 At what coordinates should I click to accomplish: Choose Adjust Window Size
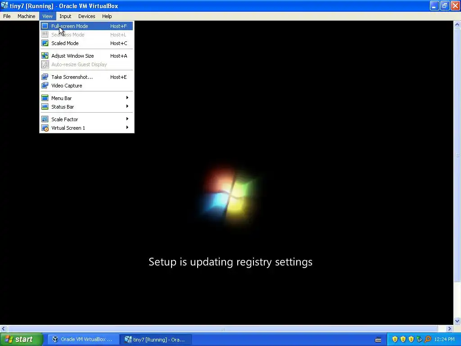coord(87,56)
